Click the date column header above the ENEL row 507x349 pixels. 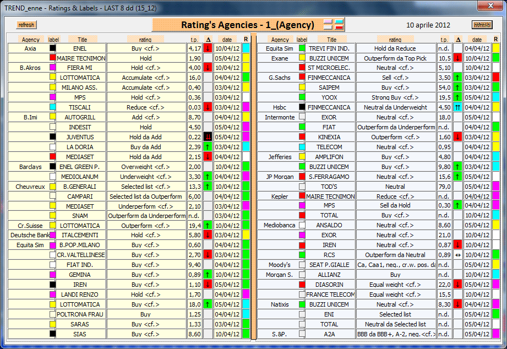point(227,40)
